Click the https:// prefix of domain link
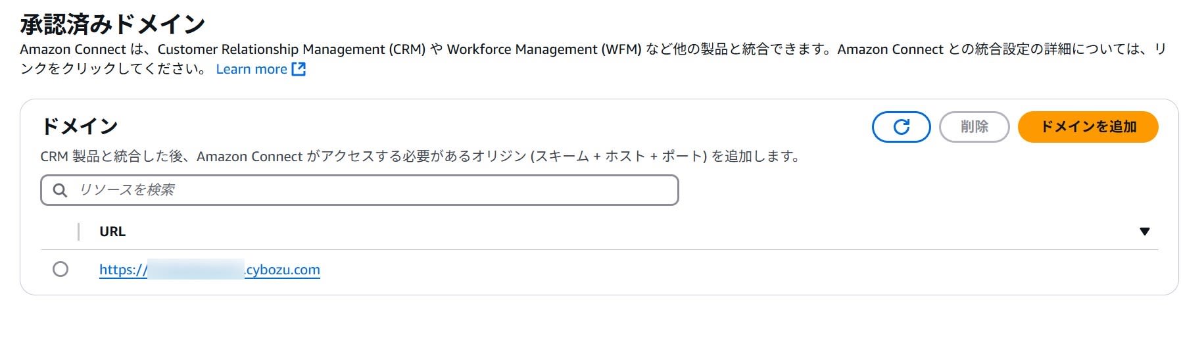Viewport: 1181px width, 346px height. (124, 270)
